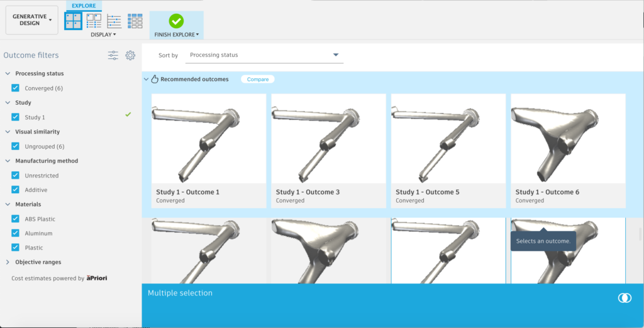Switch to thumbnail grid display view
This screenshot has height=328, width=644.
point(73,21)
